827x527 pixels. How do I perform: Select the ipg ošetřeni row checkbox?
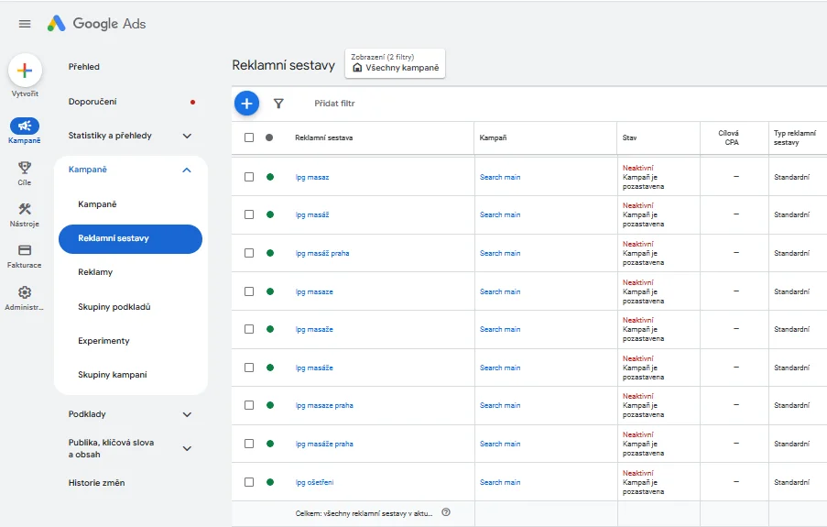249,482
